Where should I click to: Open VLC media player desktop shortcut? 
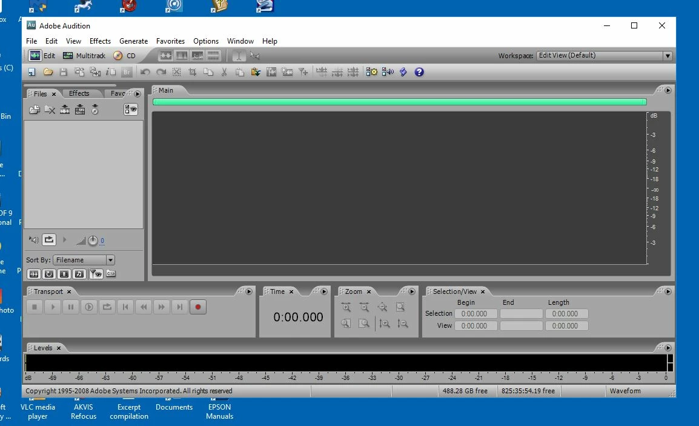38,411
